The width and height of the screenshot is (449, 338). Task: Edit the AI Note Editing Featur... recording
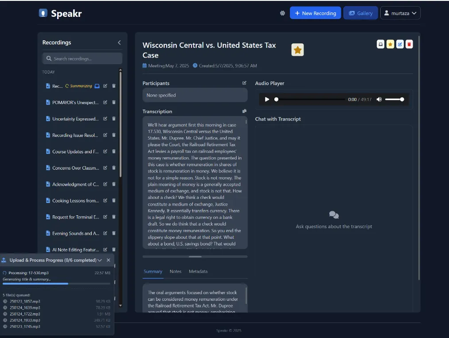click(x=105, y=249)
